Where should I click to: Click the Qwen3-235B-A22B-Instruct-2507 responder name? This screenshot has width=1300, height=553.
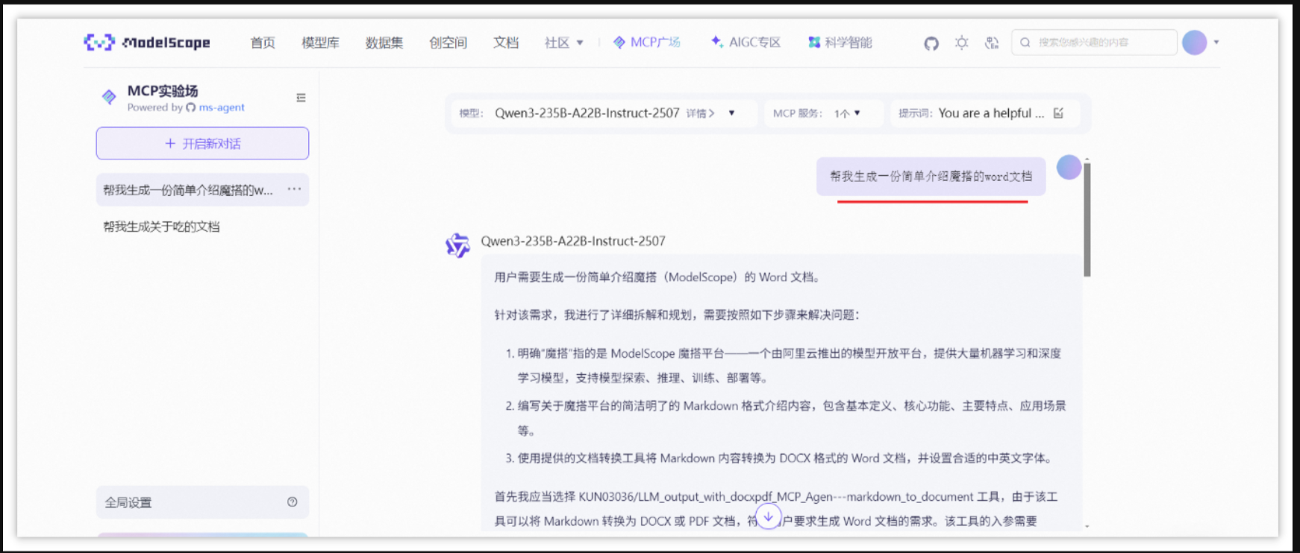[x=573, y=241]
